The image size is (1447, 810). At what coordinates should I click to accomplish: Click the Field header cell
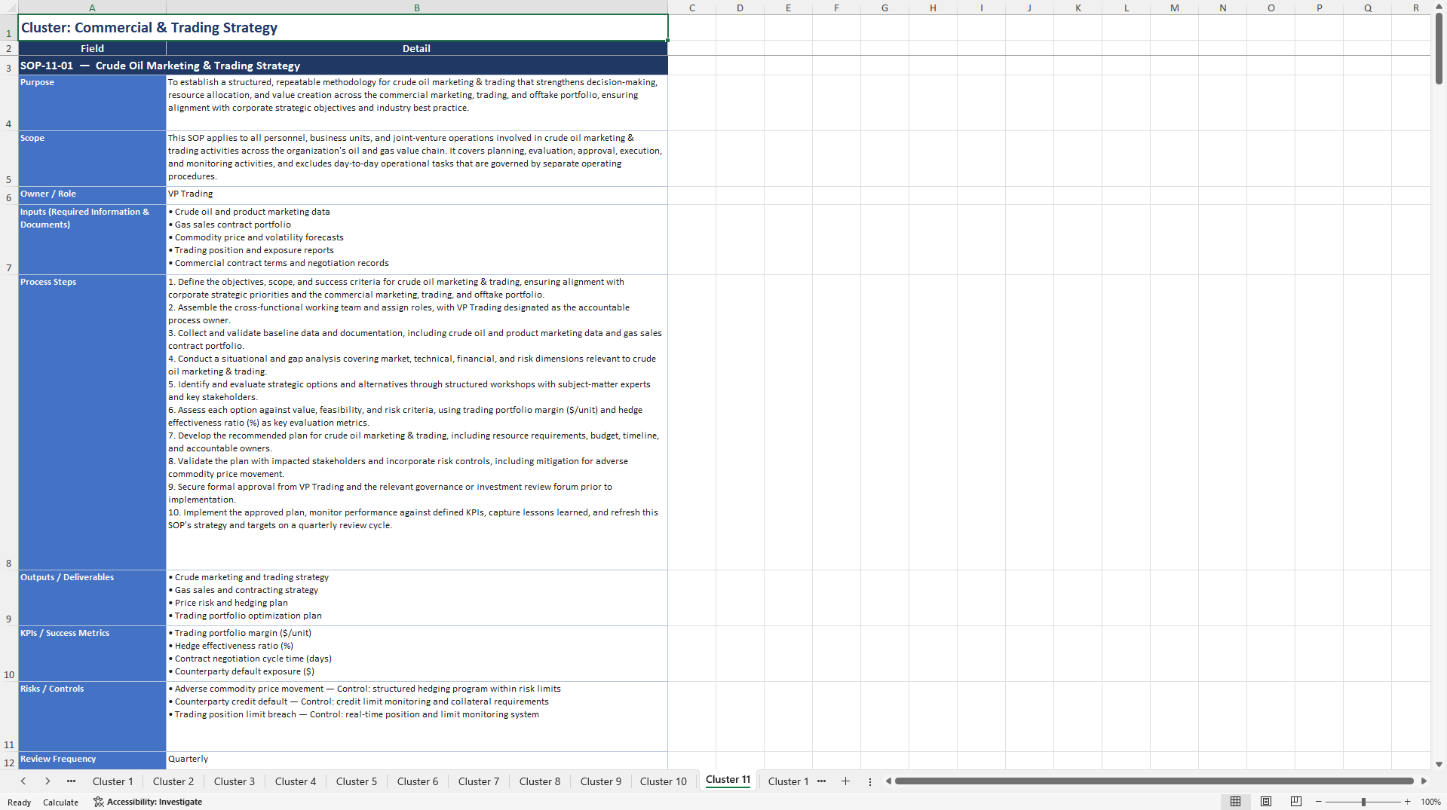[x=92, y=48]
